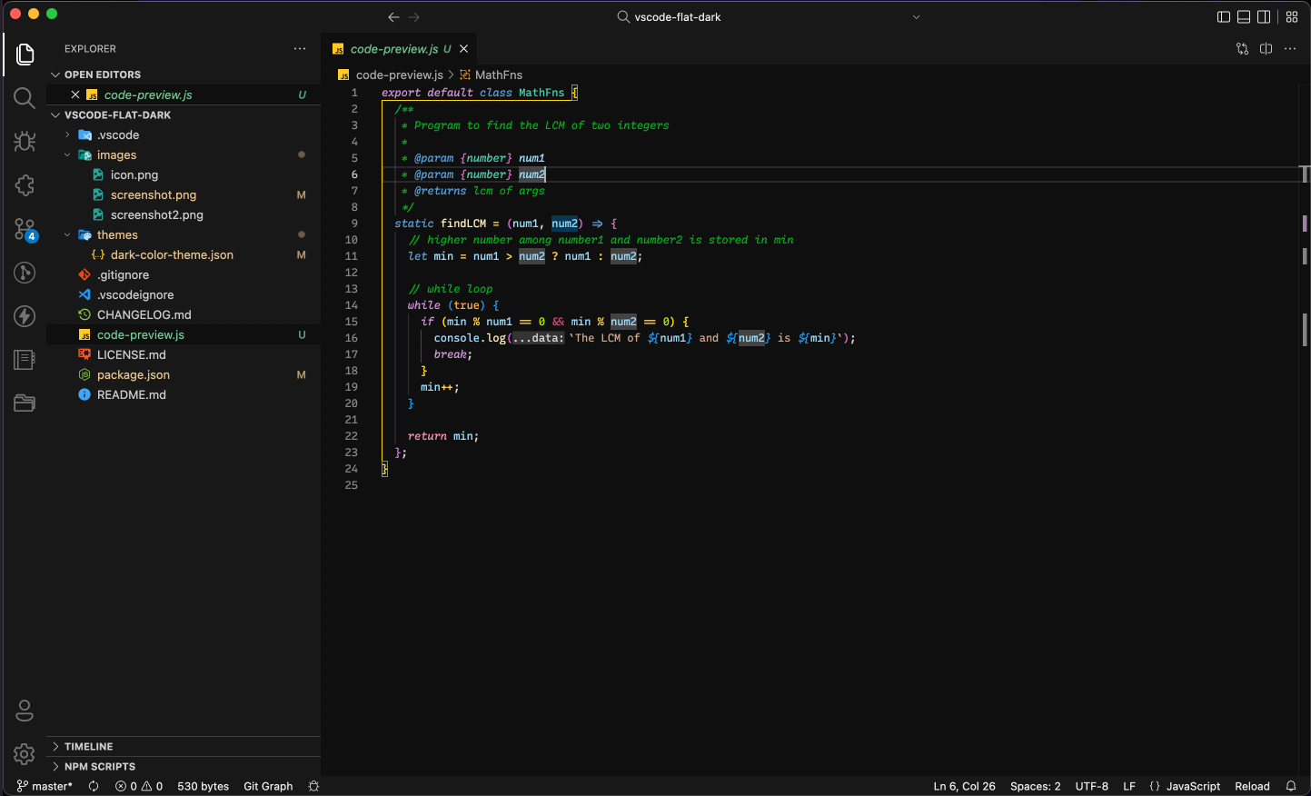
Task: Split the editor to the right
Action: pos(1266,49)
